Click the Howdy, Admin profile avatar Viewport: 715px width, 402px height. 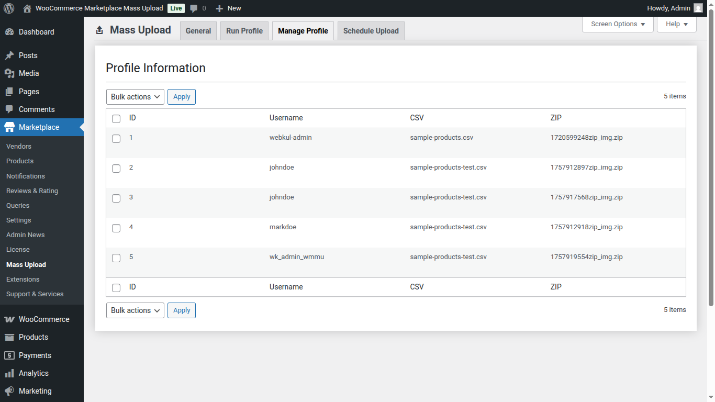[698, 8]
